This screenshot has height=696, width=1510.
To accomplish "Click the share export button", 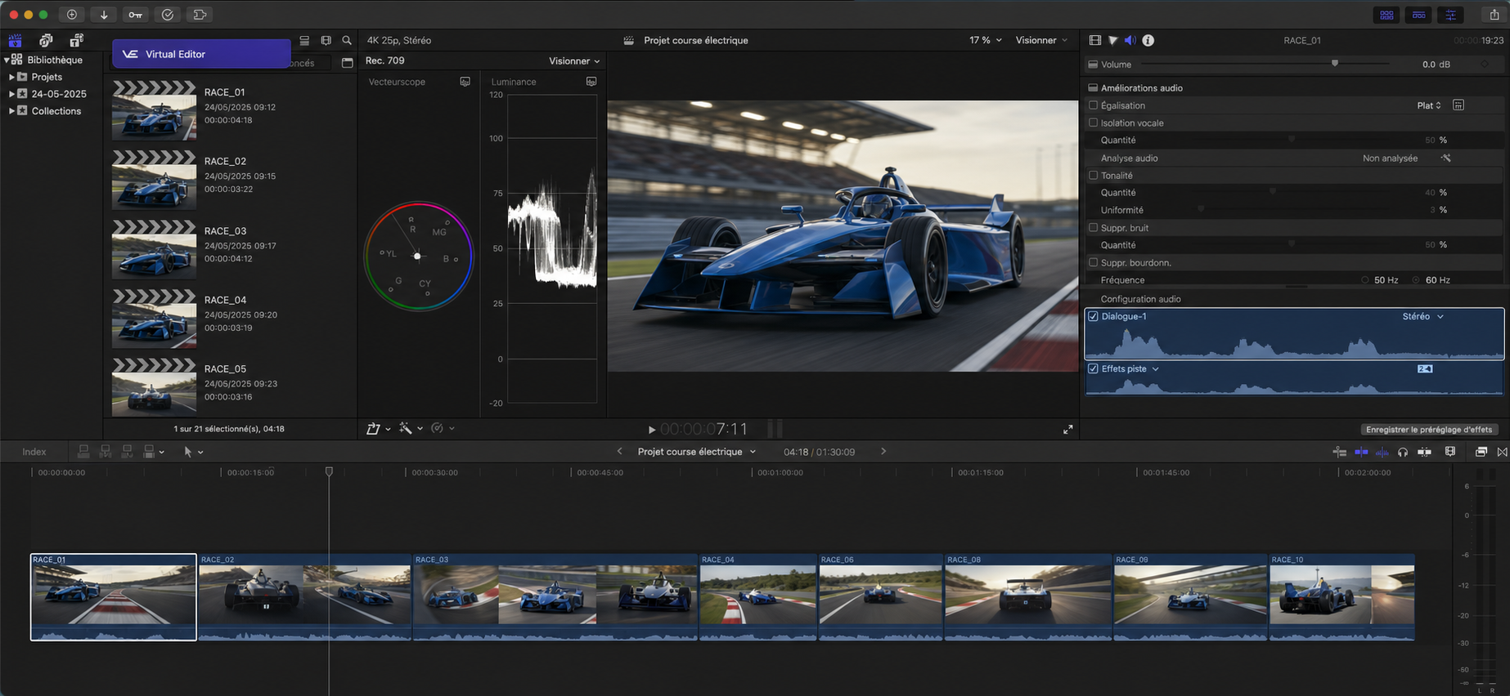I will point(1494,15).
